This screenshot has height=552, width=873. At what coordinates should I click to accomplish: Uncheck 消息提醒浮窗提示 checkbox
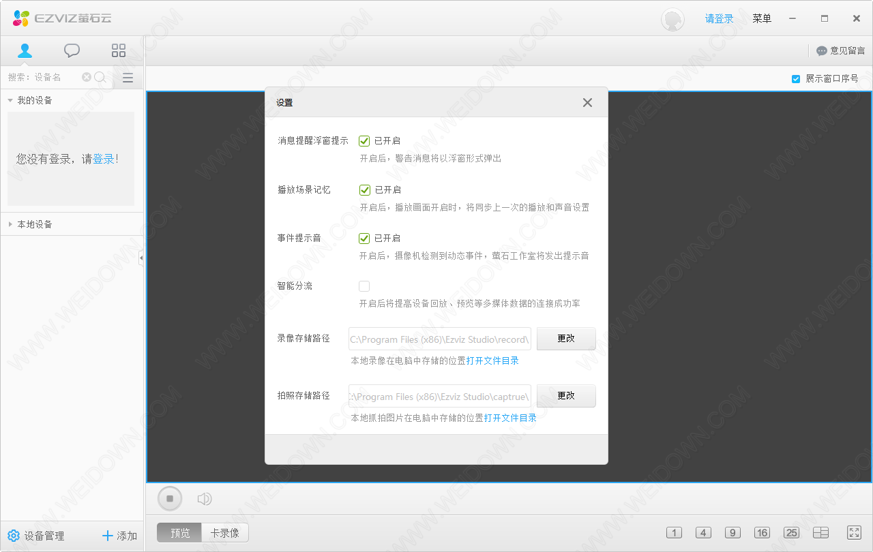click(364, 141)
